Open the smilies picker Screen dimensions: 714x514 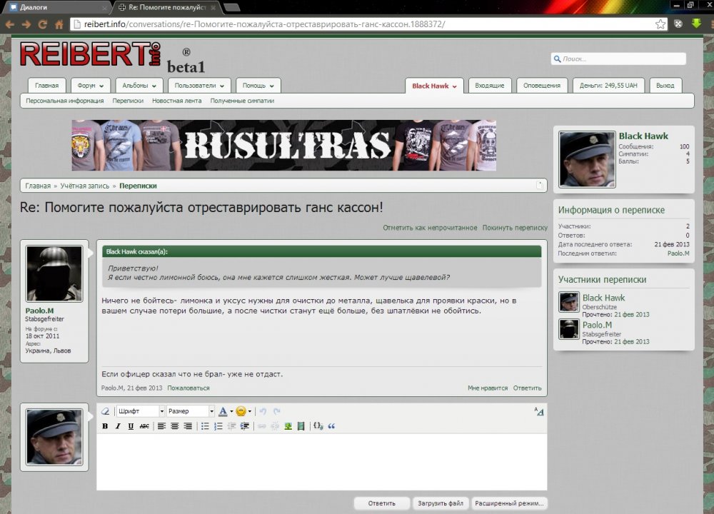point(243,411)
